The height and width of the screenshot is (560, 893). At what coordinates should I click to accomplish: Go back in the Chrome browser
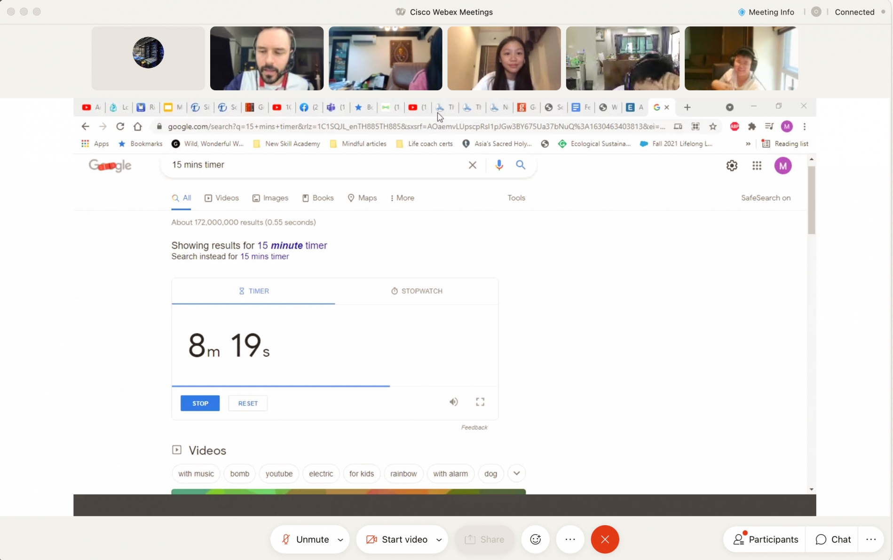tap(85, 127)
